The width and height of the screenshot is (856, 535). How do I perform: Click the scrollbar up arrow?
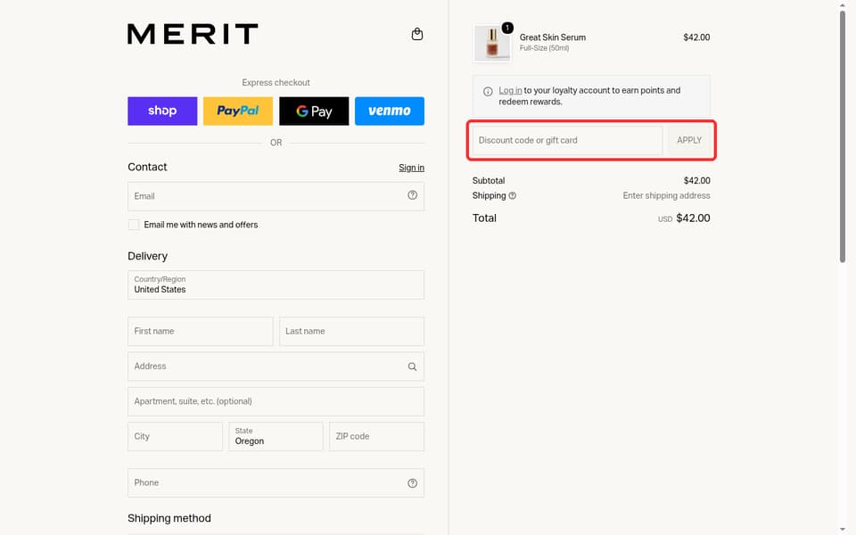(843, 4)
